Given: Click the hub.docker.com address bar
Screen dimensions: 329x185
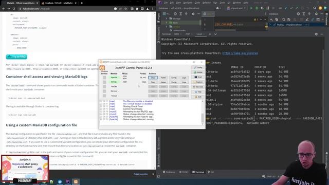Looking at the screenshot, I should pyautogui.click(x=65, y=9).
